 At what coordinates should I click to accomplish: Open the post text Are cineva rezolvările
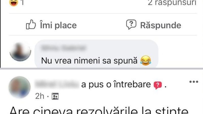click(x=99, y=110)
